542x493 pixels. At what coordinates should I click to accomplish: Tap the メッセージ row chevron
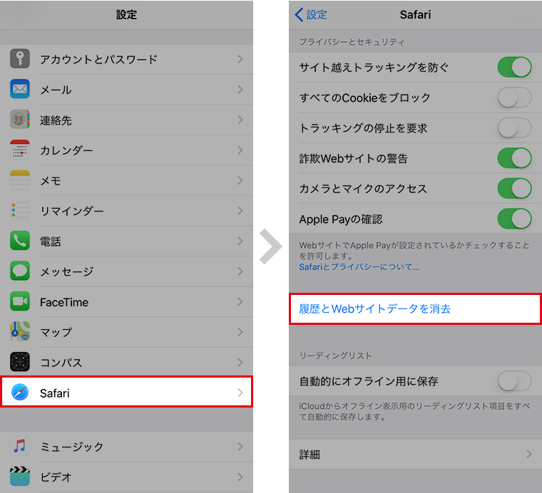click(240, 271)
